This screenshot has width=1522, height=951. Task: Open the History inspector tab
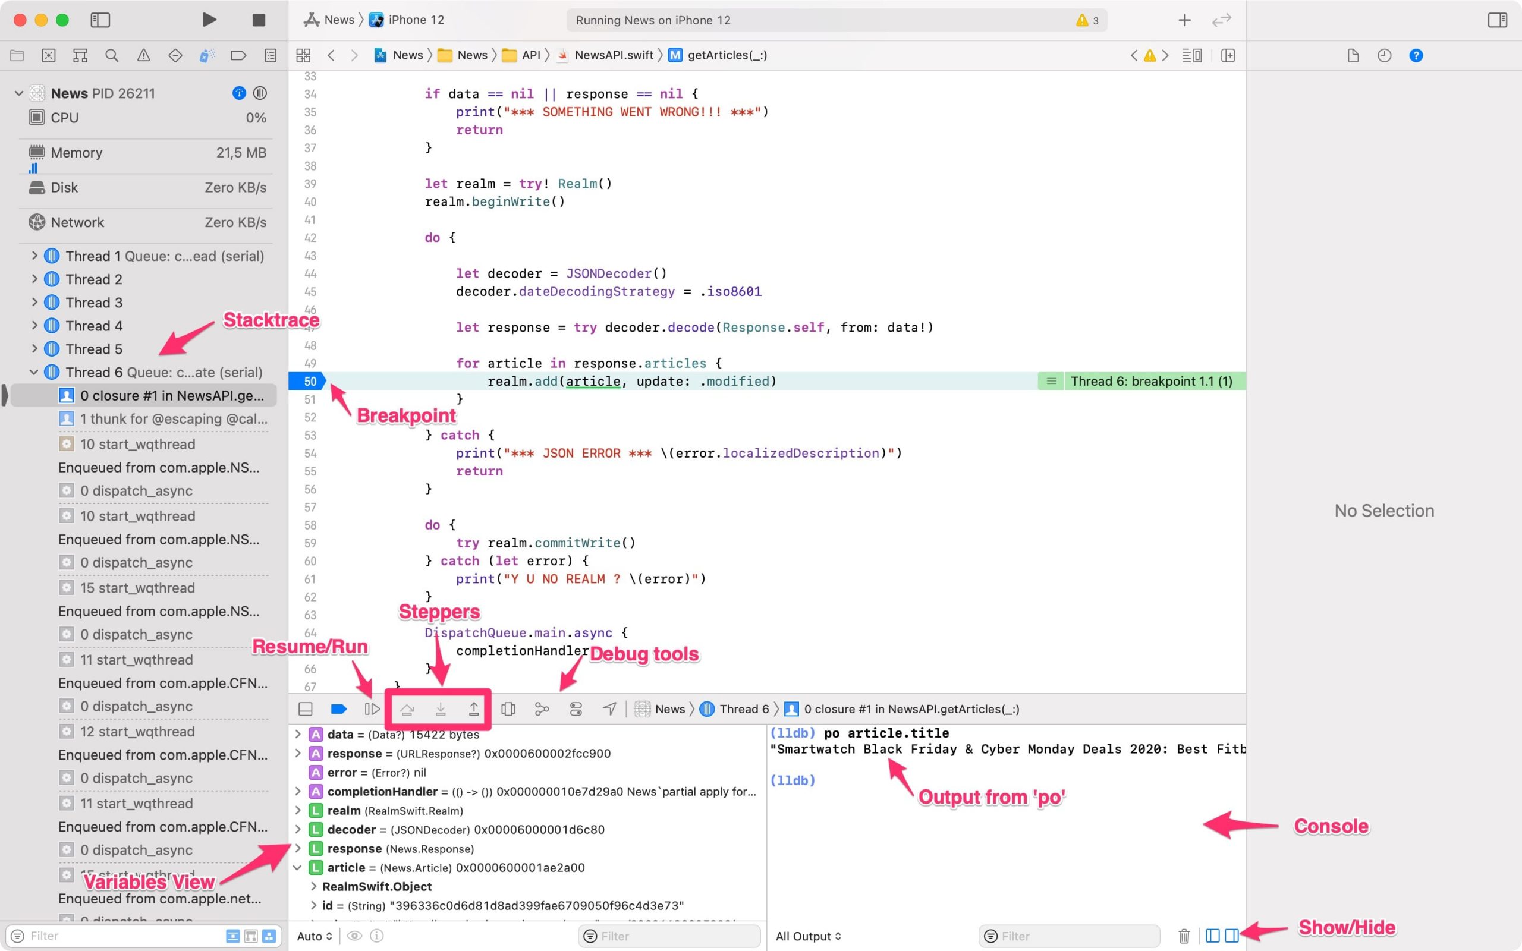pos(1384,55)
